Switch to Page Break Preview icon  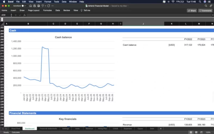point(202,132)
